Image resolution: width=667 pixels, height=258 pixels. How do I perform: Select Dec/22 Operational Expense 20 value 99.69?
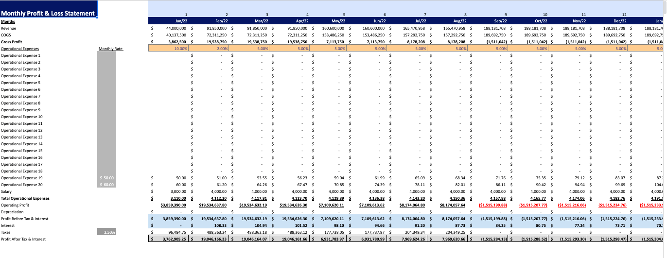click(620, 185)
